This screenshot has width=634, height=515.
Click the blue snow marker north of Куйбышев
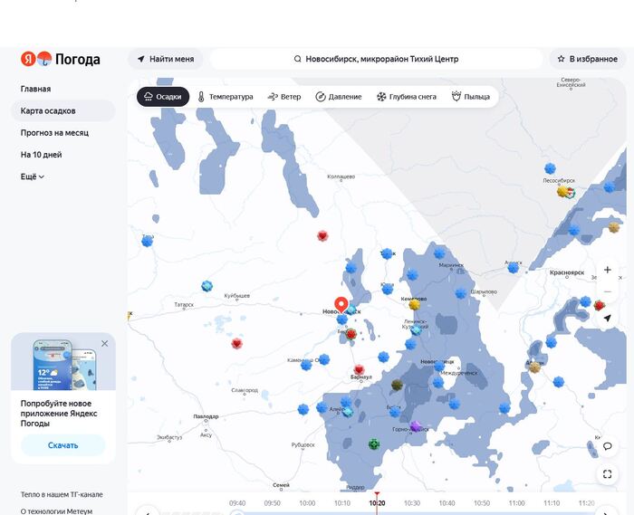coord(207,286)
